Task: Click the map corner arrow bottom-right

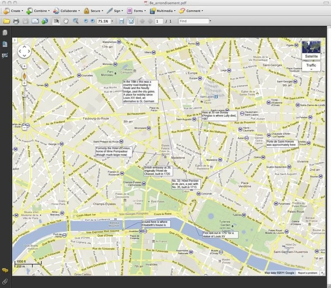Action: pyautogui.click(x=323, y=273)
